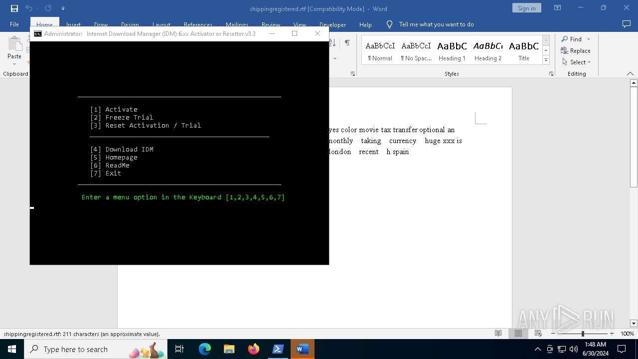
Task: Launch Firefox from the taskbar
Action: (254, 349)
